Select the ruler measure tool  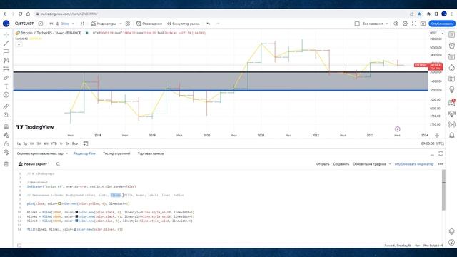click(x=6, y=106)
